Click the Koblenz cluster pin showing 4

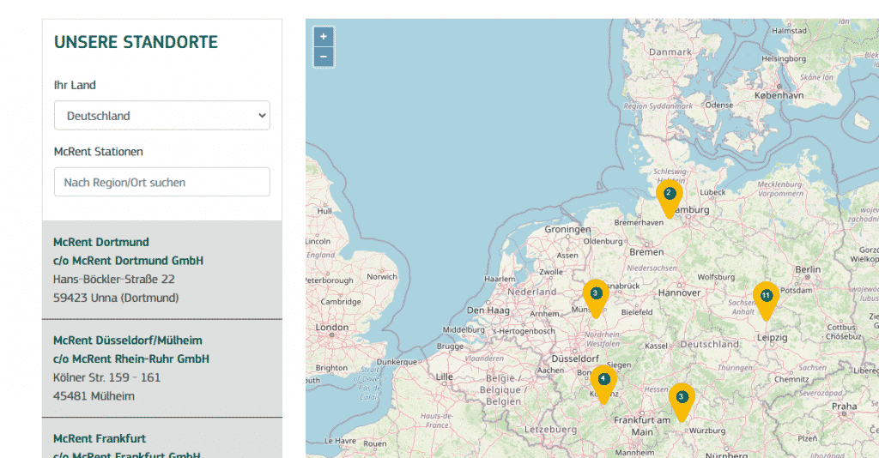coord(603,384)
